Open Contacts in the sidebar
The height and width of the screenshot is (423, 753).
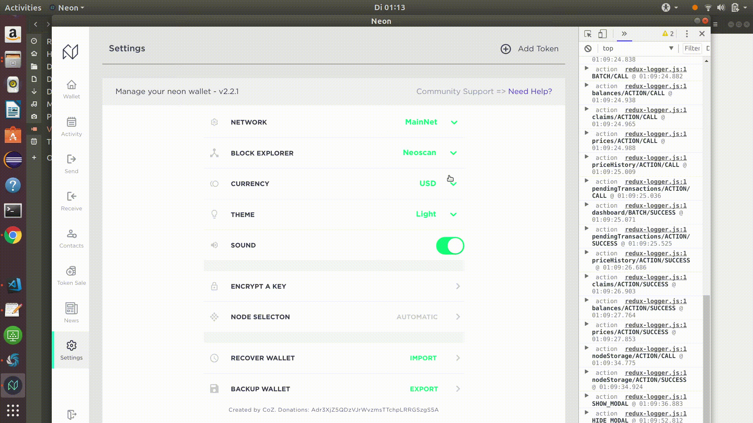[71, 239]
